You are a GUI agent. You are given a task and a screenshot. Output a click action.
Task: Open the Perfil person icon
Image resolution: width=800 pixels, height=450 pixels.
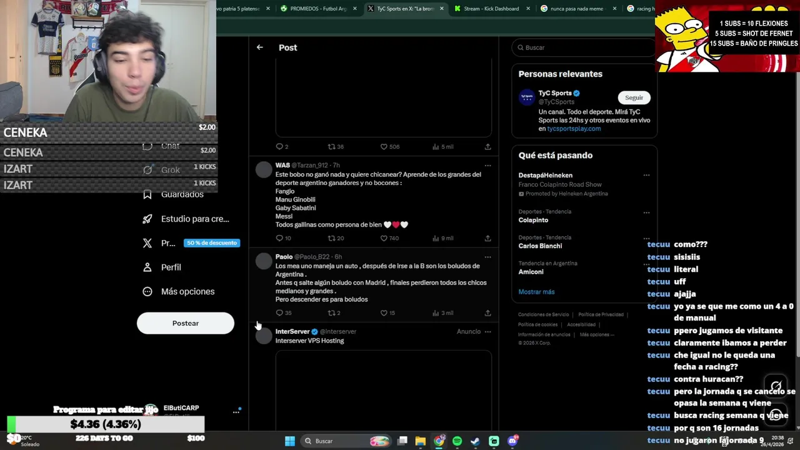coord(147,267)
